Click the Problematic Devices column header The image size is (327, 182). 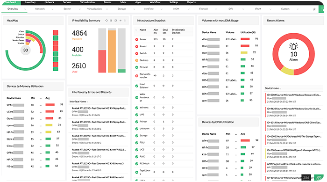tap(178, 31)
